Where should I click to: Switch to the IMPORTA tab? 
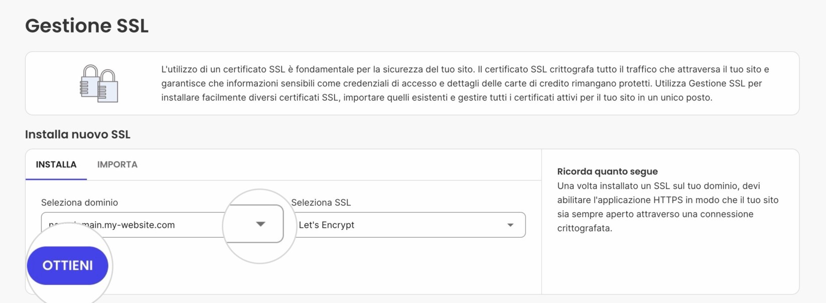117,165
